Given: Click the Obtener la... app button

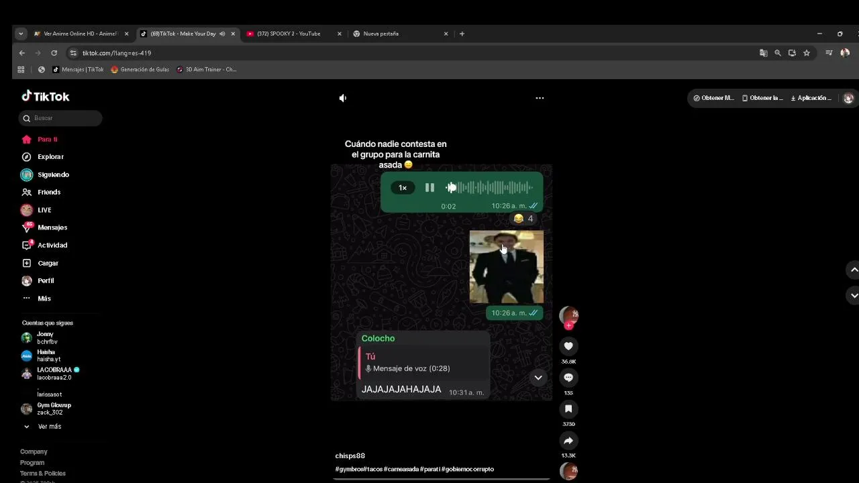Looking at the screenshot, I should pyautogui.click(x=762, y=98).
